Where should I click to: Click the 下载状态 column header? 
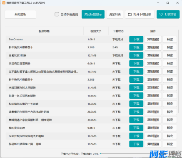point(118,31)
